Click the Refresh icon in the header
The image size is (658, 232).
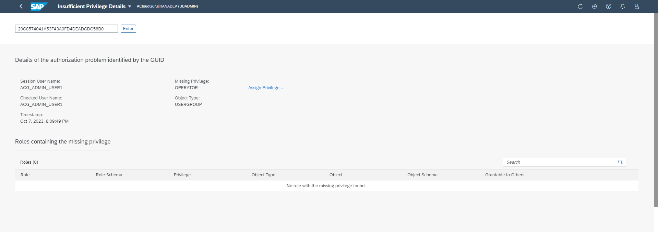(580, 6)
